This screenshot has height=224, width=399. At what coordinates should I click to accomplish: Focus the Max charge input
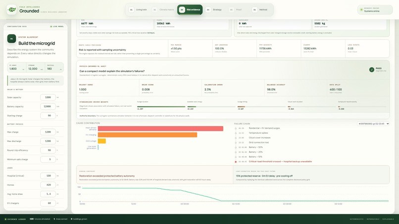tap(48, 132)
